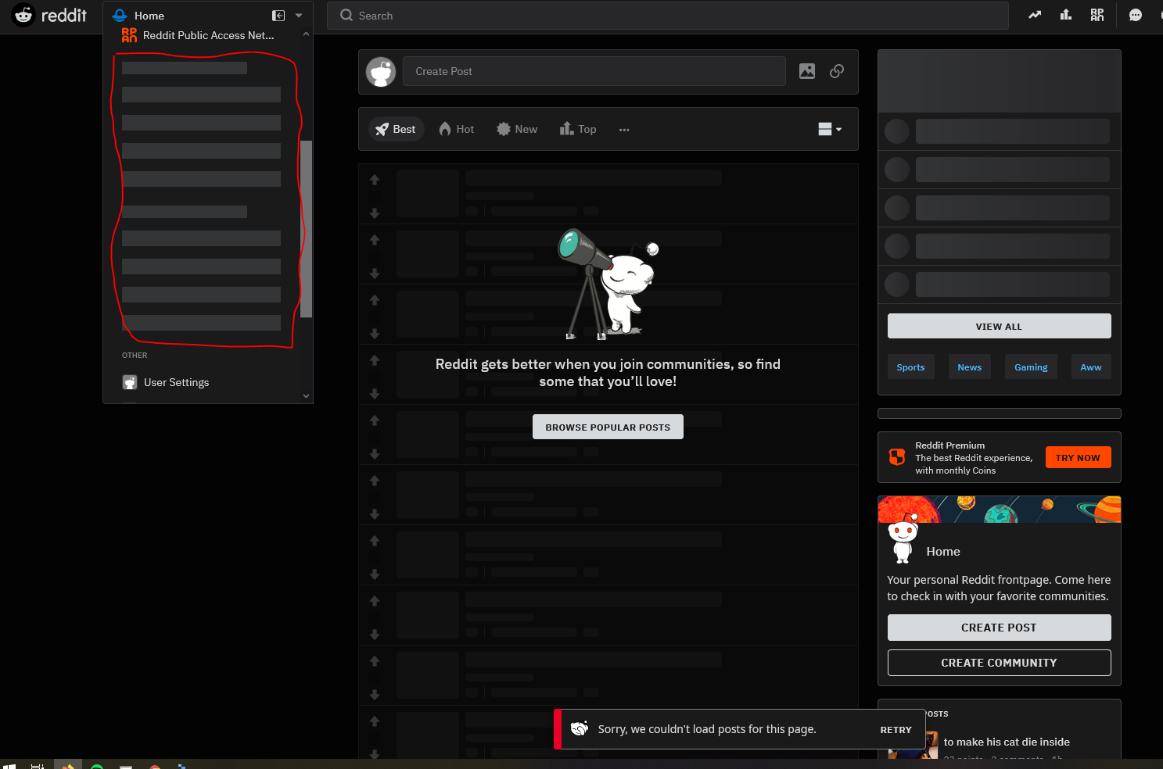The width and height of the screenshot is (1163, 769).
Task: Open the All bar-chart icon in the header
Action: (x=1066, y=15)
